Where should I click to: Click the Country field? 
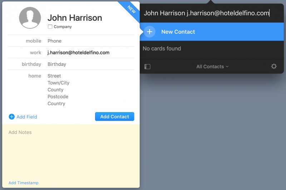click(56, 104)
